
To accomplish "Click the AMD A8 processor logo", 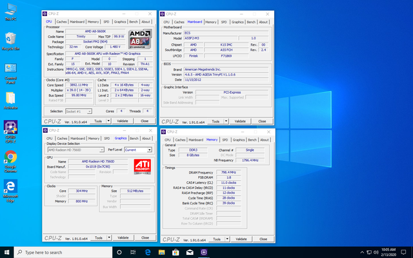I will (140, 39).
